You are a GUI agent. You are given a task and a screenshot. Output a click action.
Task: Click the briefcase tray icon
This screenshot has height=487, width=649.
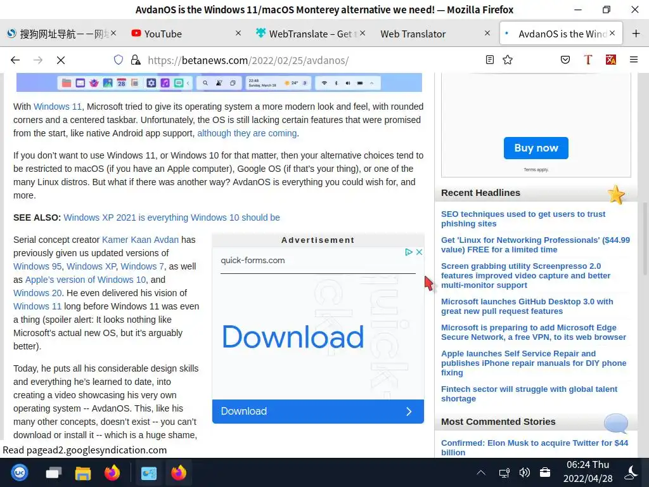[545, 472]
